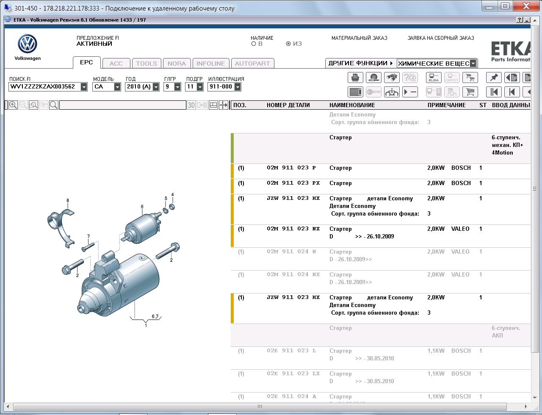Screen dimensions: 542x415
Task: Go to previous page icon
Action: click(x=512, y=91)
